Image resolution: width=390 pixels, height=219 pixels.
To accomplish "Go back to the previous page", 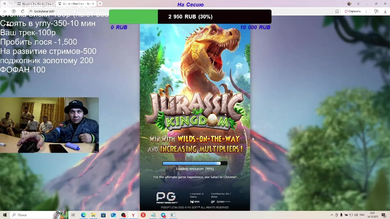I will click(5, 11).
